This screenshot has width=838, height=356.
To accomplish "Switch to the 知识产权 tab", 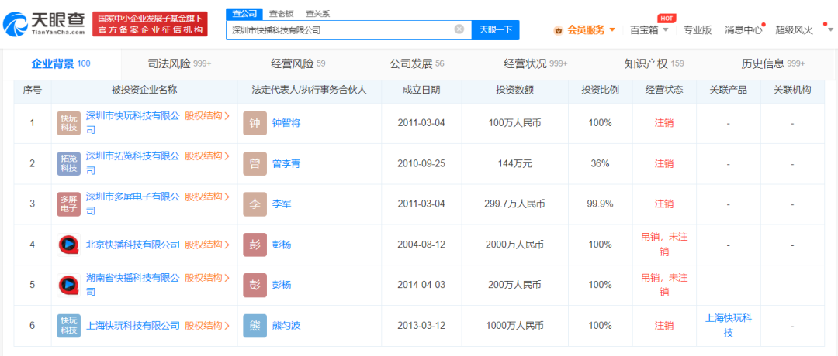I will (653, 64).
